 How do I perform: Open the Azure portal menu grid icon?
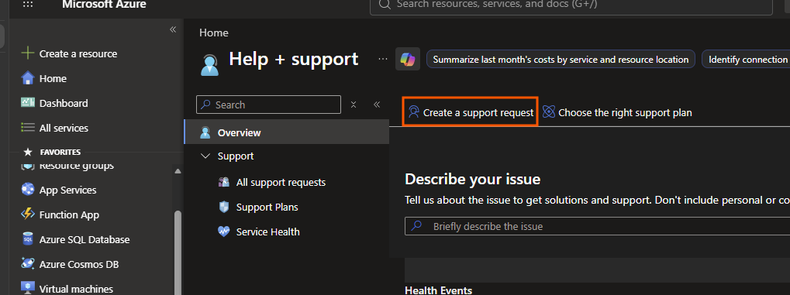pyautogui.click(x=28, y=5)
